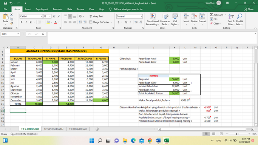Viewport: 258px width, 145px height.
Task: Increase decimal places
Action: click(136, 22)
